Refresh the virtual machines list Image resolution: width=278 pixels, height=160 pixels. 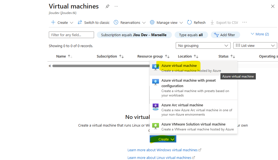(197, 22)
